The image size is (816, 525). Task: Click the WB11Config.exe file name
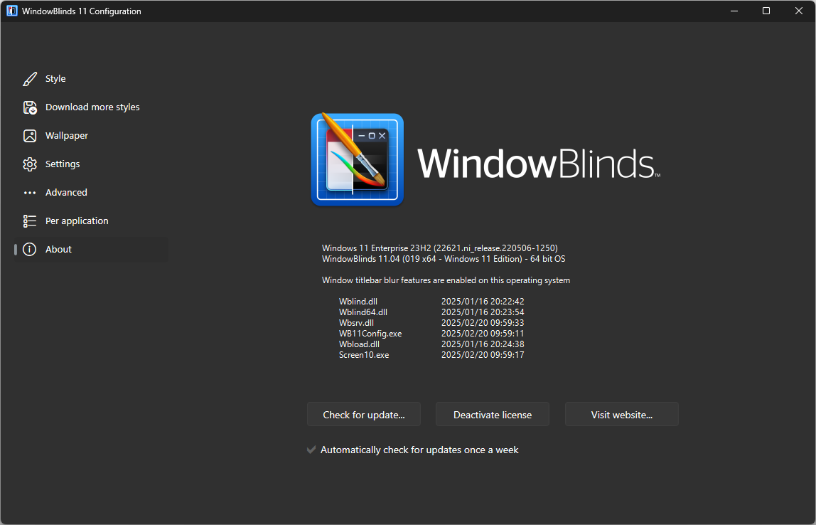click(370, 334)
